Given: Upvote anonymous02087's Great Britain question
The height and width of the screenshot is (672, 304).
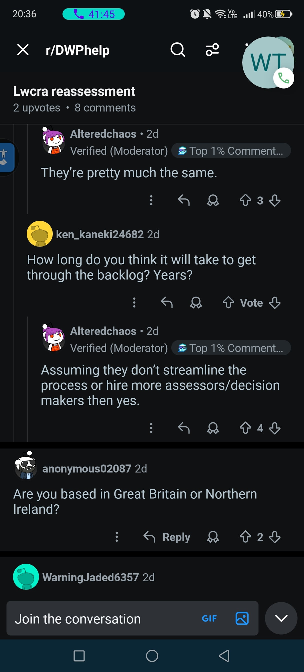Looking at the screenshot, I should tap(245, 537).
